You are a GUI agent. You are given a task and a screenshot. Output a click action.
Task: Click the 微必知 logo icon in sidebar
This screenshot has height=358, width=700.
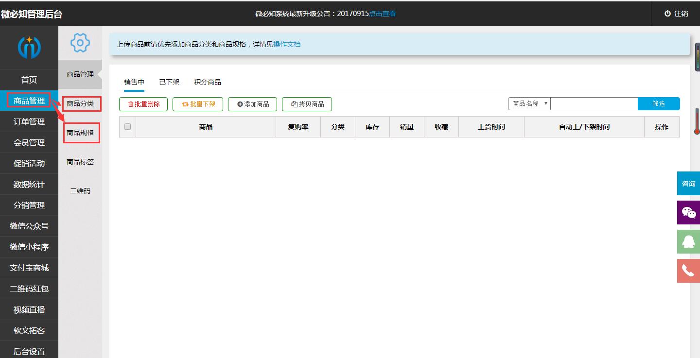[x=29, y=47]
